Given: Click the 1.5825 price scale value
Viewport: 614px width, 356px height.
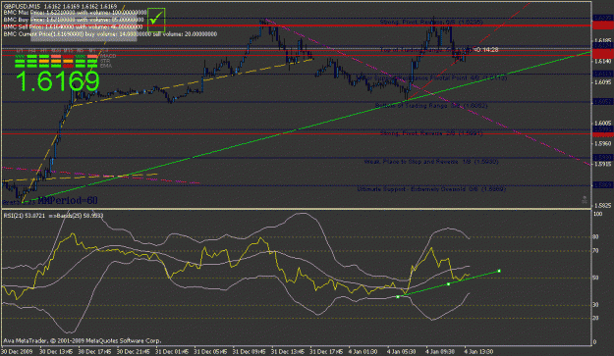Looking at the screenshot, I should click(603, 206).
